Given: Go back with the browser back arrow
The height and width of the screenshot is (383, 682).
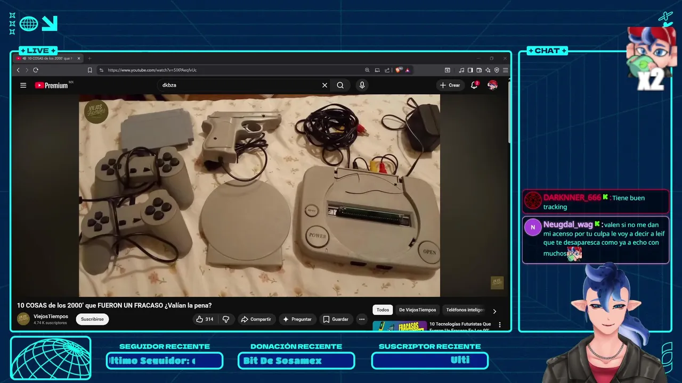Looking at the screenshot, I should coord(18,70).
